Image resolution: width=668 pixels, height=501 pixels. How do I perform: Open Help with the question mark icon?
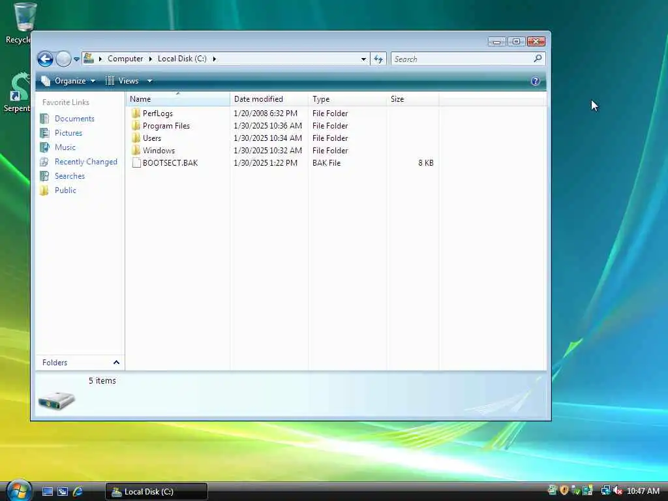[x=536, y=81]
